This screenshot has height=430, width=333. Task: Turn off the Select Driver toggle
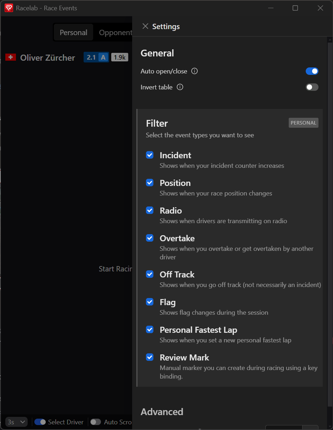pos(40,422)
